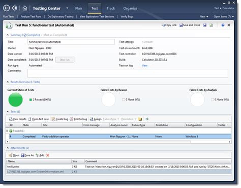Click the green arrow icon in Tests toolbar
This screenshot has width=241, height=188.
(x=147, y=119)
